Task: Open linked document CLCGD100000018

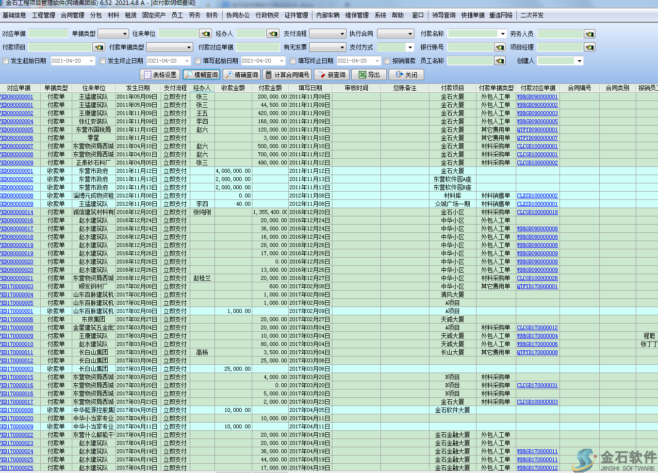Action: pyautogui.click(x=537, y=212)
